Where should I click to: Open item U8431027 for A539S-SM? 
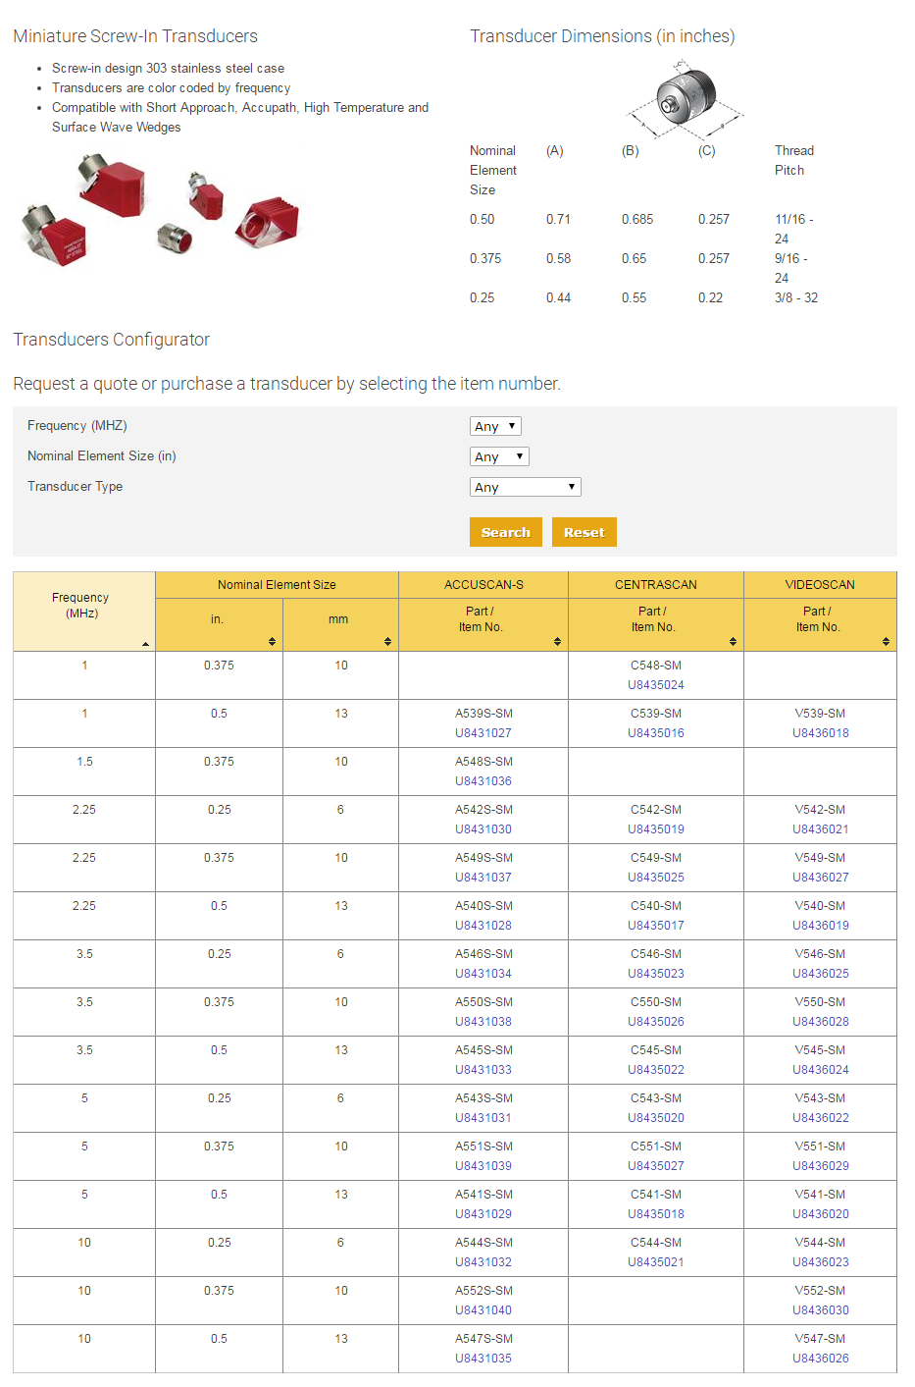tap(483, 733)
